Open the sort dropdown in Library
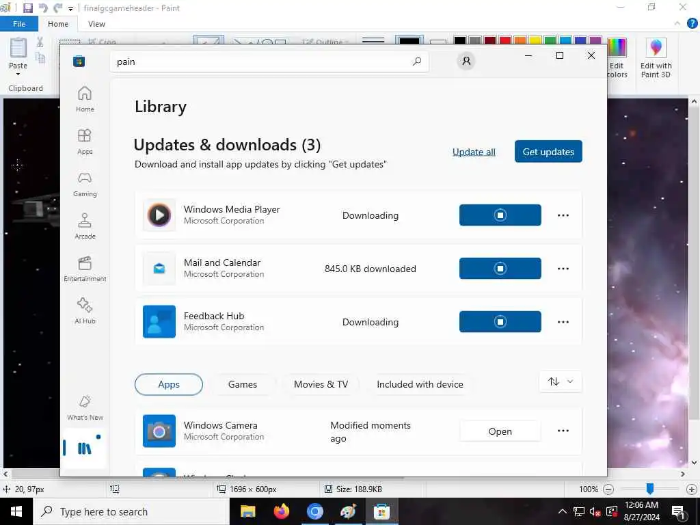The height and width of the screenshot is (525, 700). coord(561,381)
